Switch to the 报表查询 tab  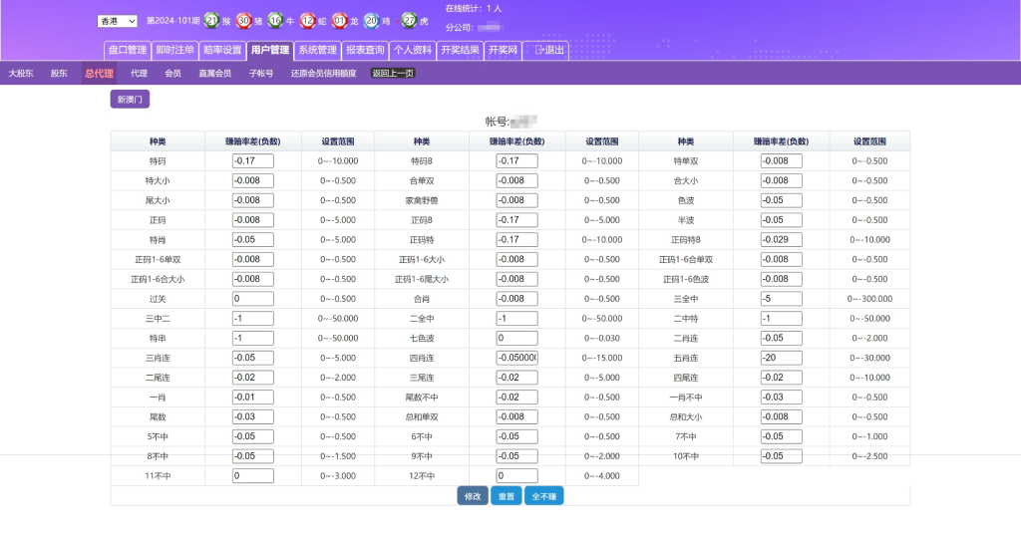click(364, 50)
